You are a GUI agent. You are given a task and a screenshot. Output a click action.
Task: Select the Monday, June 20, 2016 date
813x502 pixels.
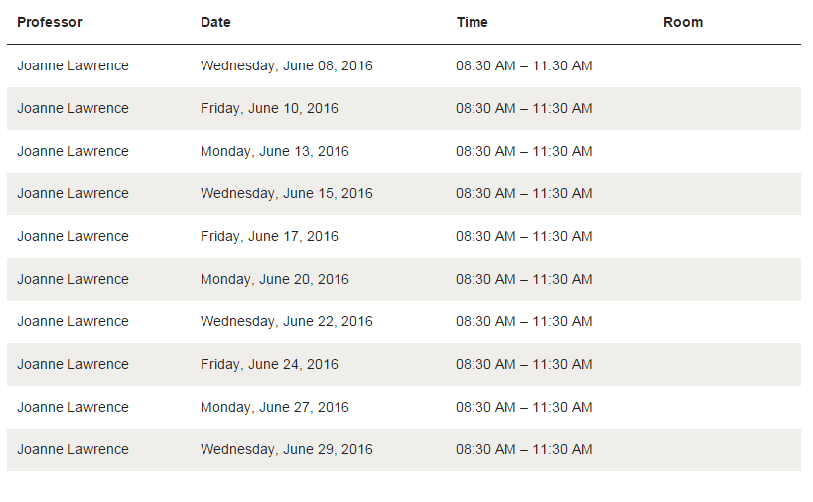click(275, 279)
